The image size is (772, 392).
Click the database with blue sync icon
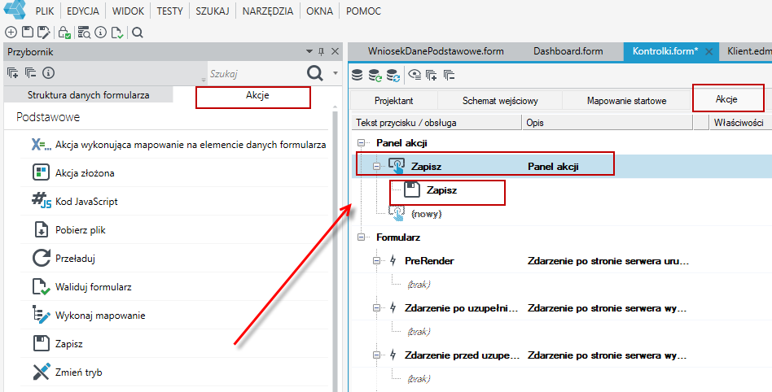coord(393,75)
